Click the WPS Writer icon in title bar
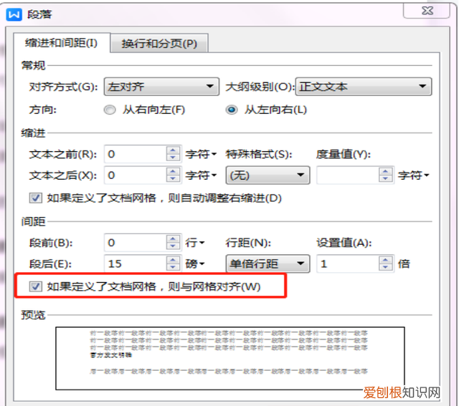This screenshot has height=406, width=459. point(14,14)
